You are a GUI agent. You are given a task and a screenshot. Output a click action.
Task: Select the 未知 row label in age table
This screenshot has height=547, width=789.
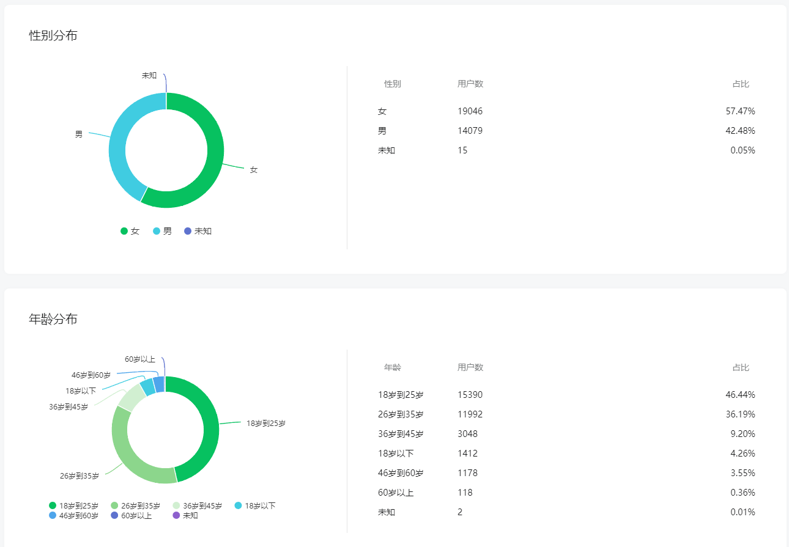point(387,512)
